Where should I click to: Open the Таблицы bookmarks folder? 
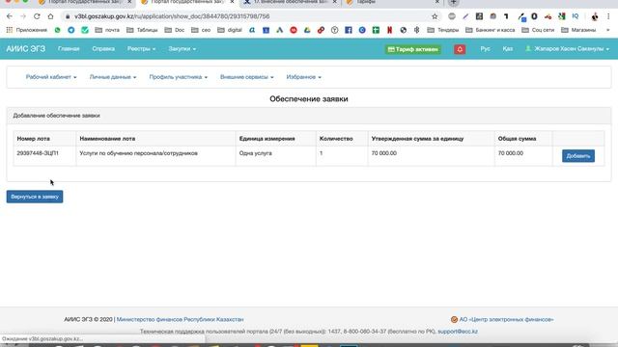(142, 30)
